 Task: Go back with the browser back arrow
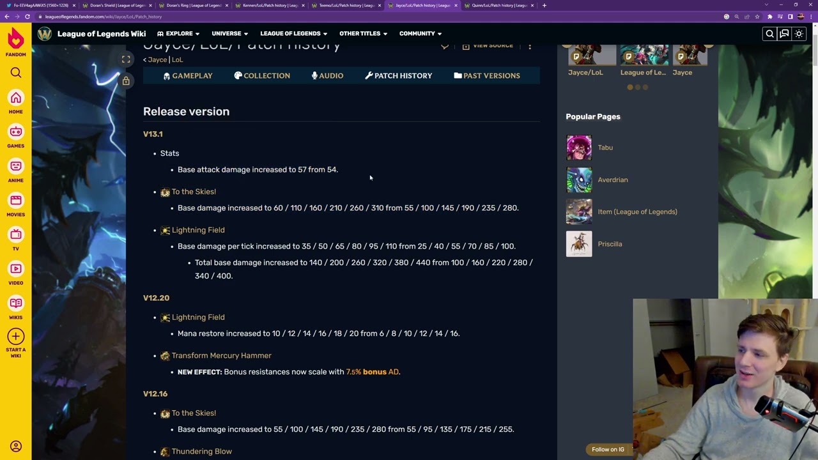click(6, 17)
